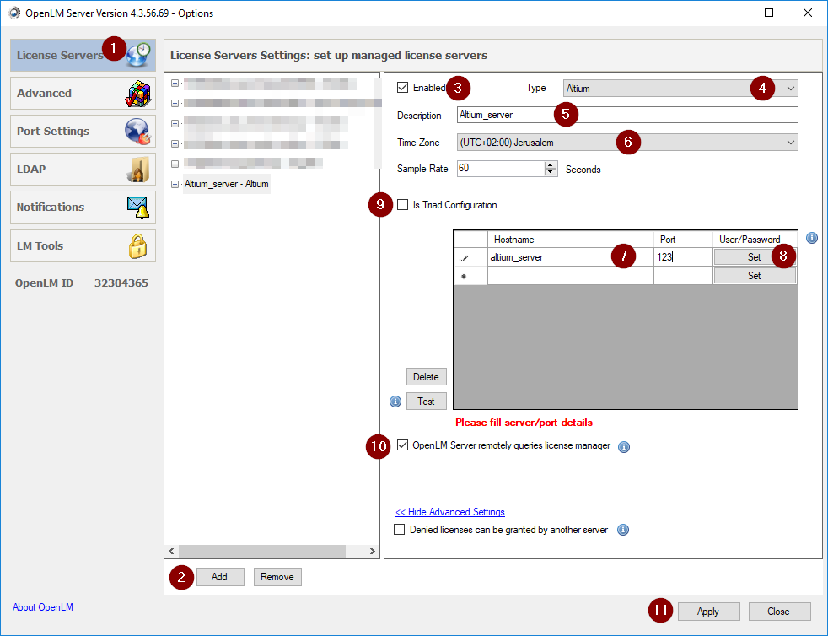Open the Type dropdown showing Altium
The height and width of the screenshot is (636, 828).
tap(680, 88)
